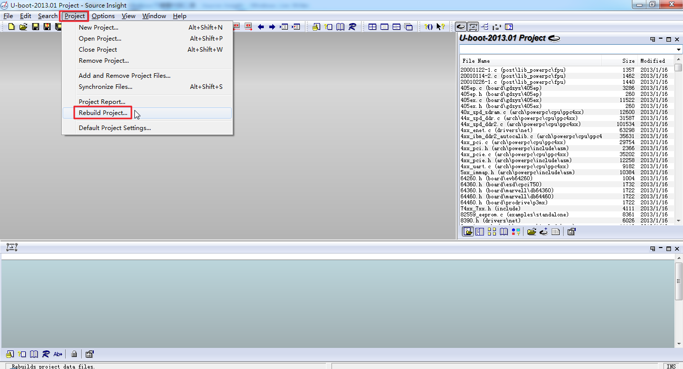Click Context Window Ab font icon
683x369 pixels.
pos(58,354)
